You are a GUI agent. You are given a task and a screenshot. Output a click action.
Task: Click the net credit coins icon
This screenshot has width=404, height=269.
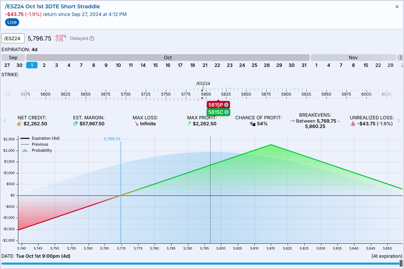(x=19, y=124)
